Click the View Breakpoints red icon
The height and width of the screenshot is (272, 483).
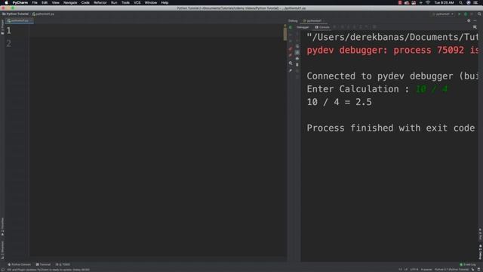point(291,48)
